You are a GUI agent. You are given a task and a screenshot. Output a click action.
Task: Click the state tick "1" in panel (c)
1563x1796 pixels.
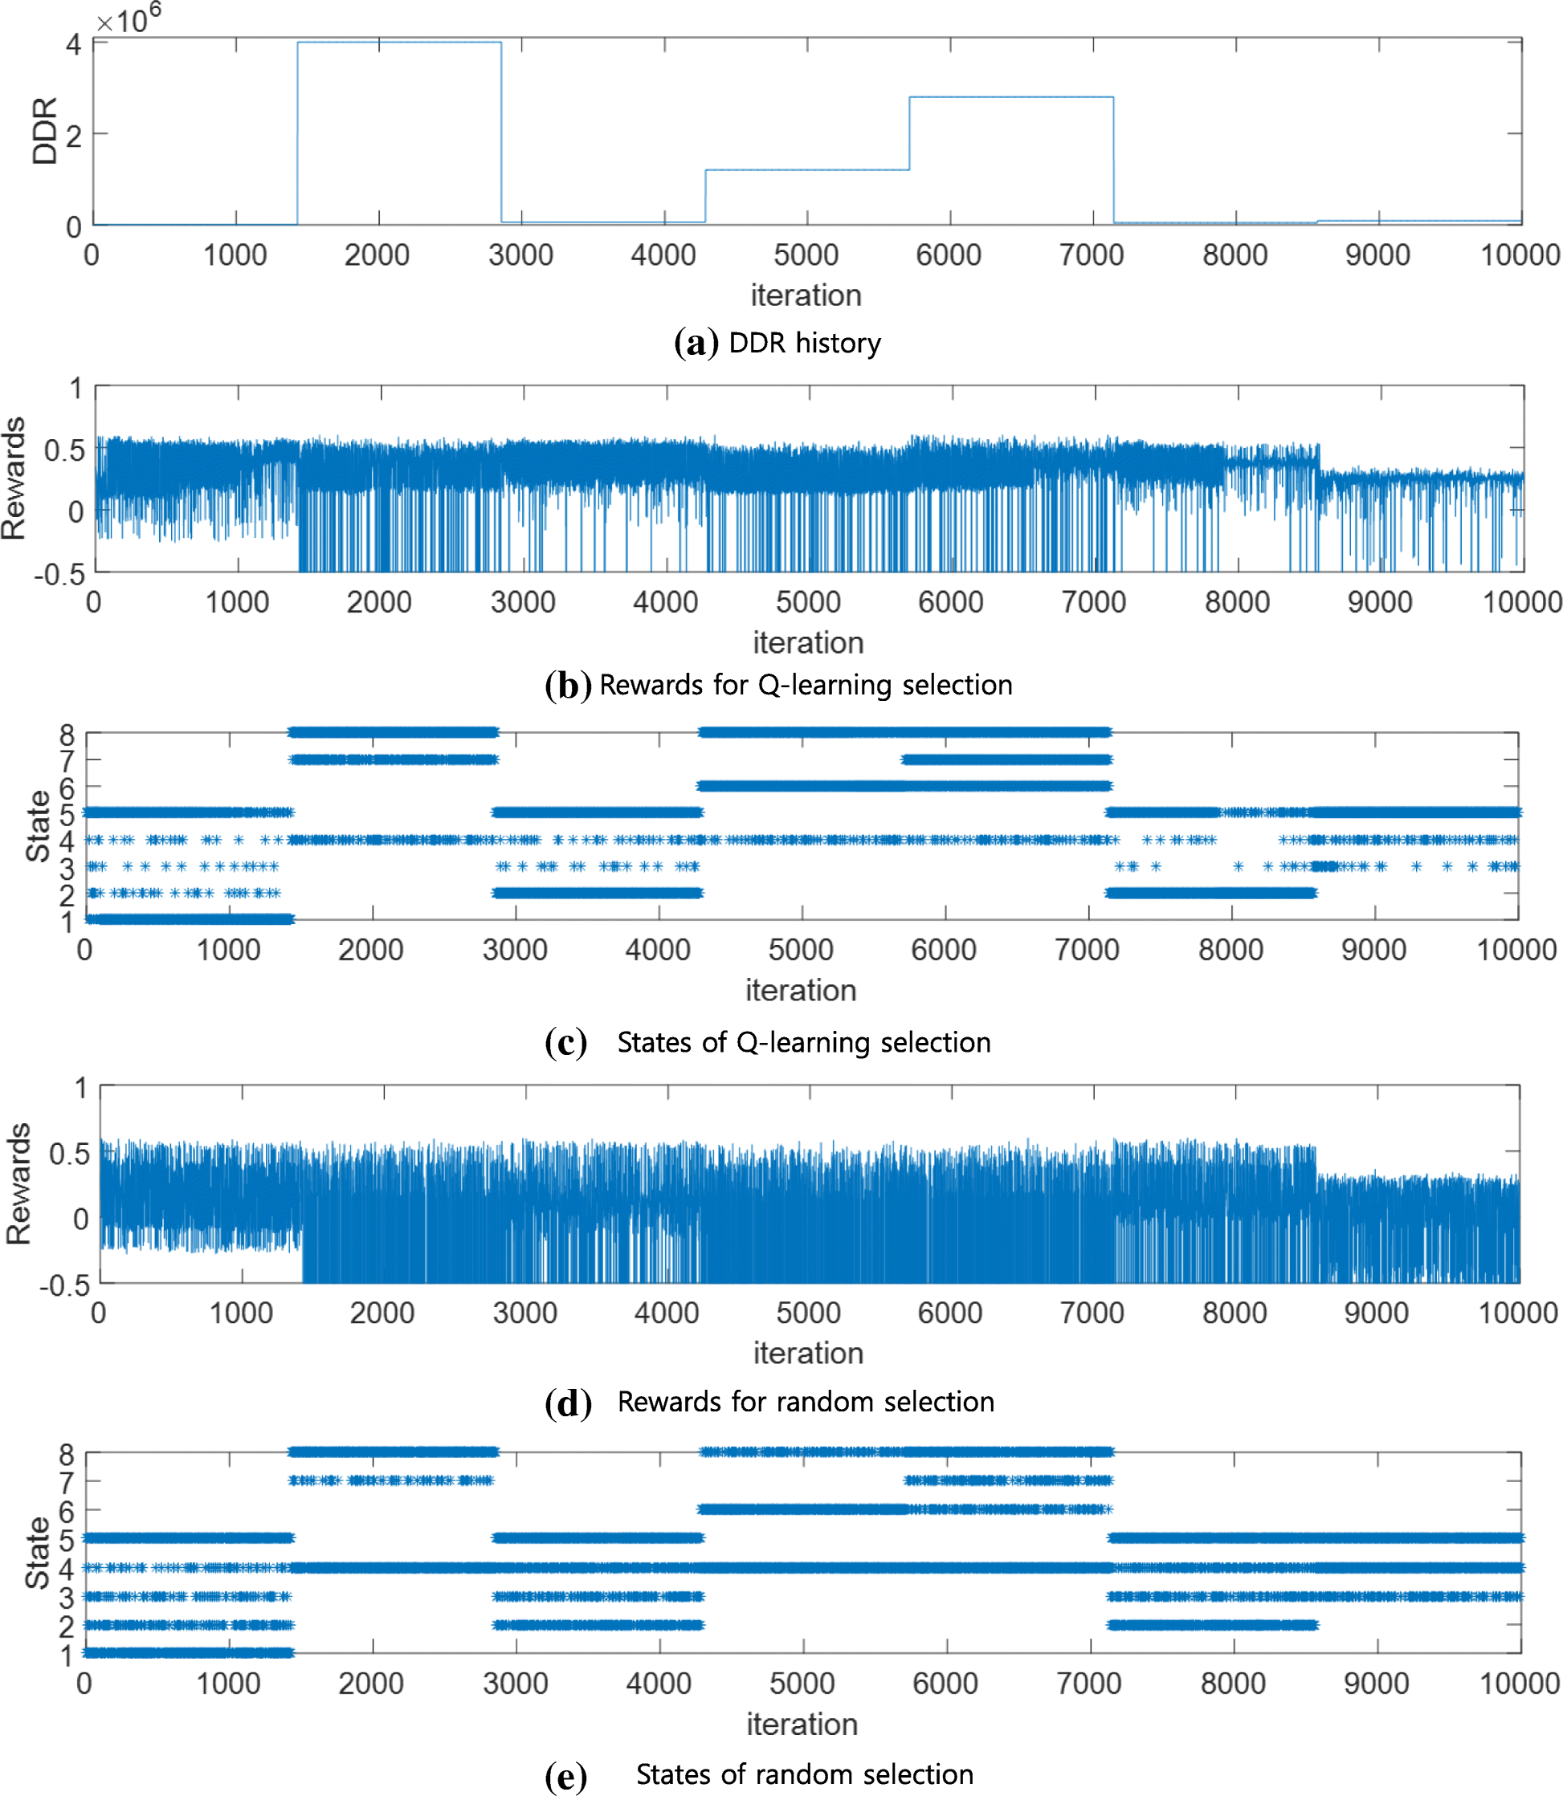point(67,922)
